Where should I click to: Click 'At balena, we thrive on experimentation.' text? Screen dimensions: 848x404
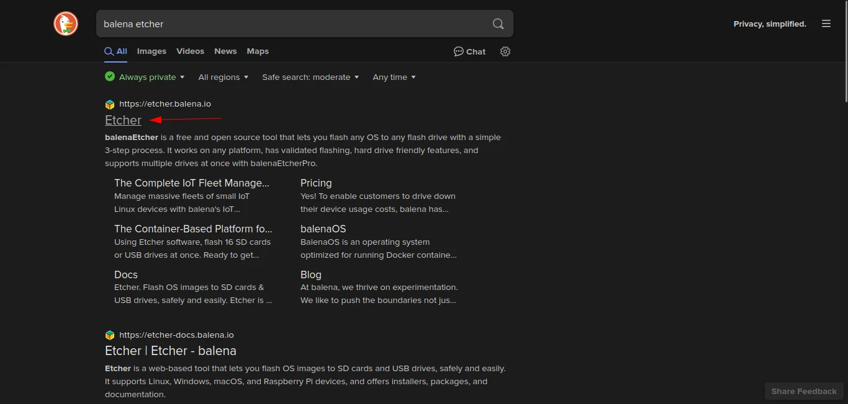click(379, 288)
